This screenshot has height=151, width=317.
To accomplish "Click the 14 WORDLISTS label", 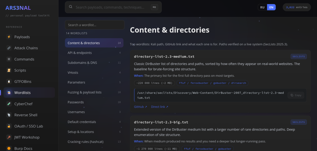I will [x=76, y=33].
